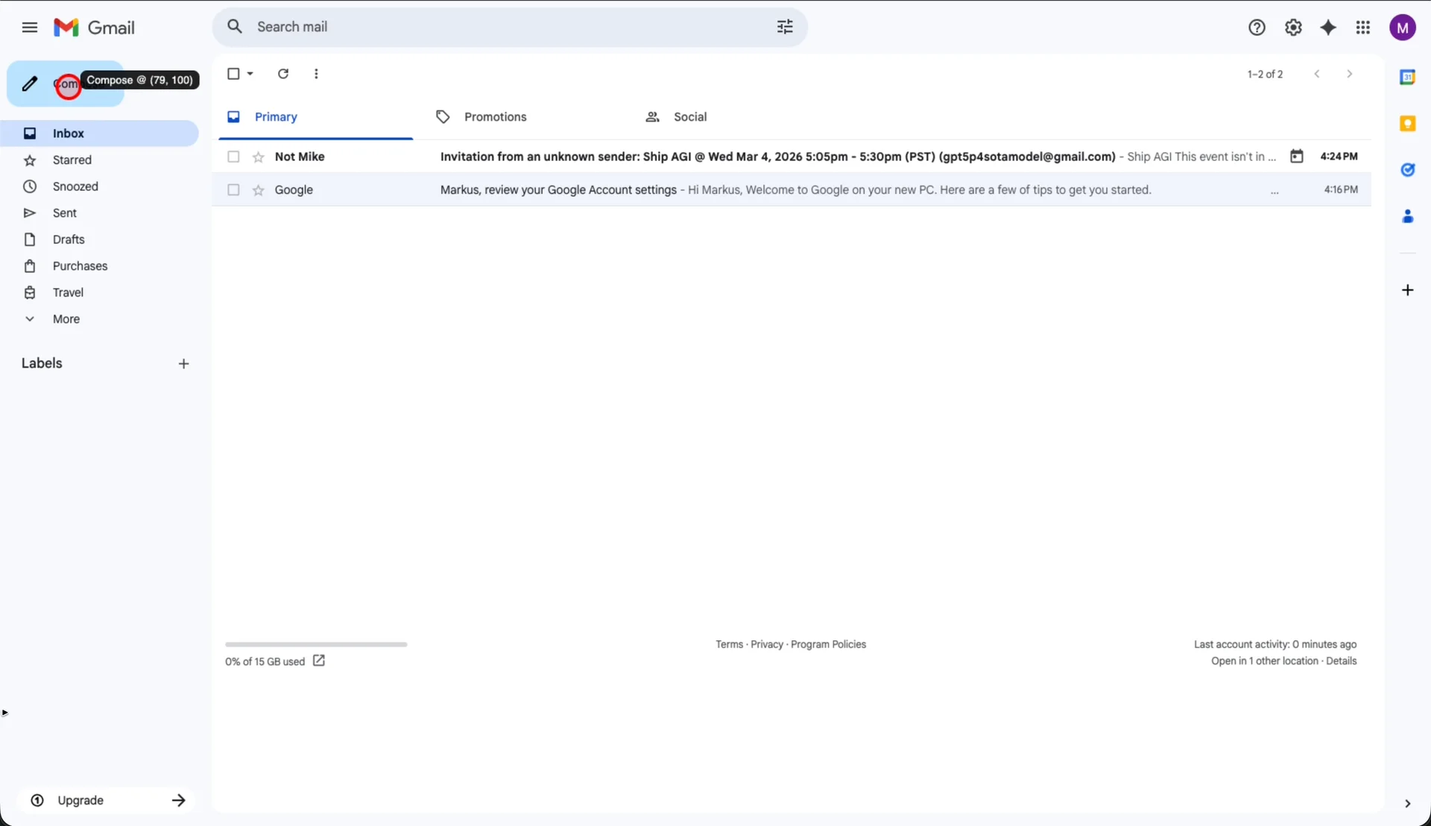Screen dimensions: 1431x826
Task: Open the settings gear
Action: (1293, 28)
